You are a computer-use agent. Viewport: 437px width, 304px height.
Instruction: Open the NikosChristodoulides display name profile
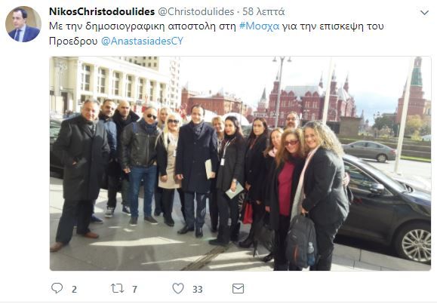102,12
